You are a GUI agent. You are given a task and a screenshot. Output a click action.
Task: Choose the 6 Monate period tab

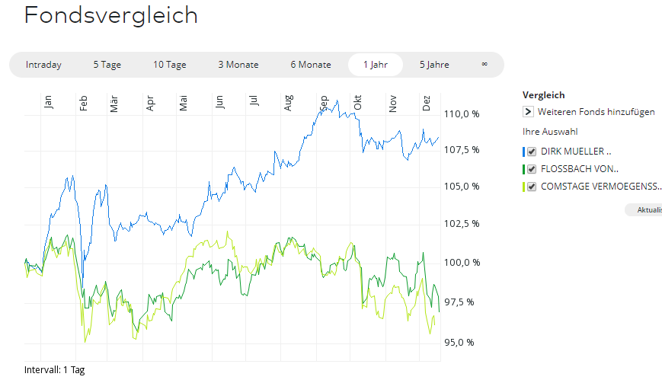coord(311,65)
